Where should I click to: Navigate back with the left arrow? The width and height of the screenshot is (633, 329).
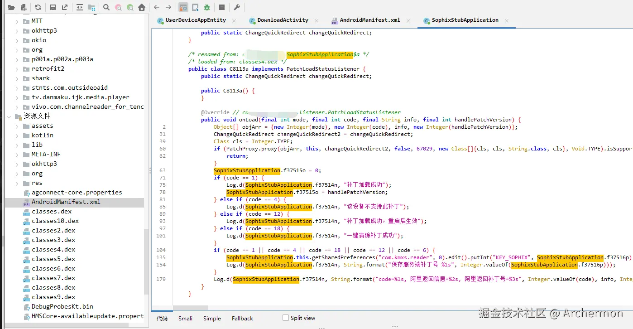157,7
